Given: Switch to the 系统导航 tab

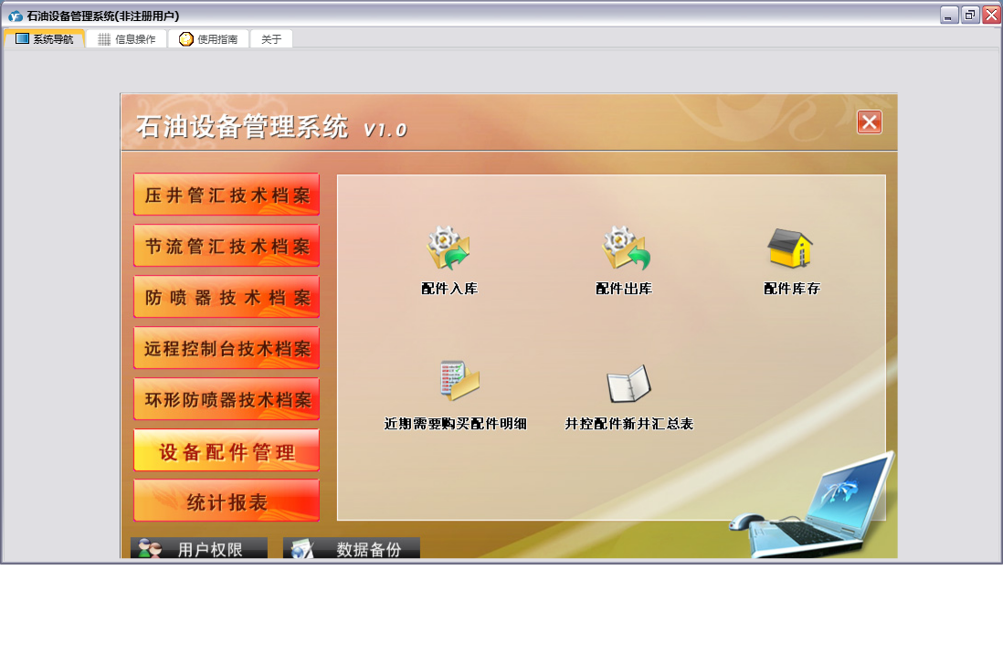Looking at the screenshot, I should coord(44,39).
